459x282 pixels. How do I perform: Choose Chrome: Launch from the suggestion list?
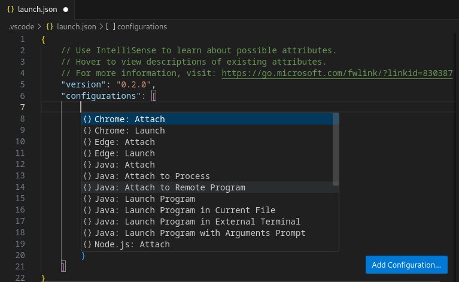pyautogui.click(x=129, y=131)
